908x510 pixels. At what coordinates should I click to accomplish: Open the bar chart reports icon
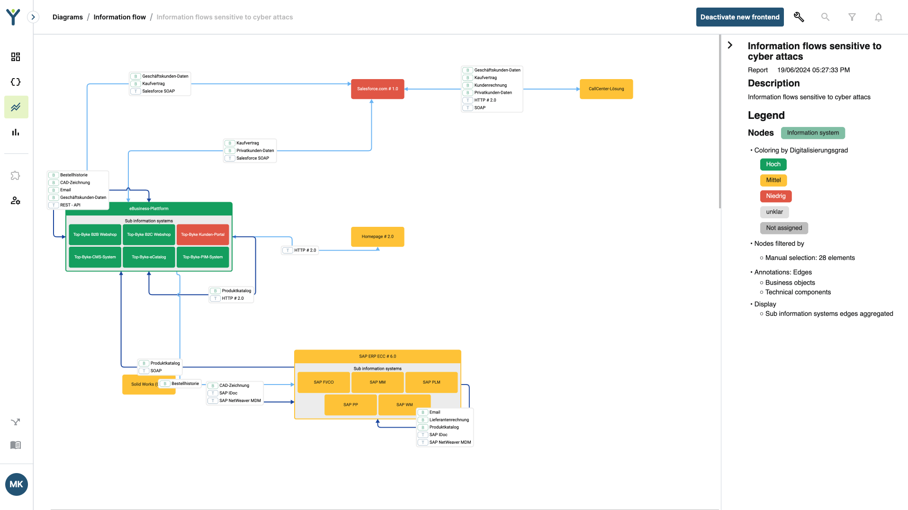[16, 132]
